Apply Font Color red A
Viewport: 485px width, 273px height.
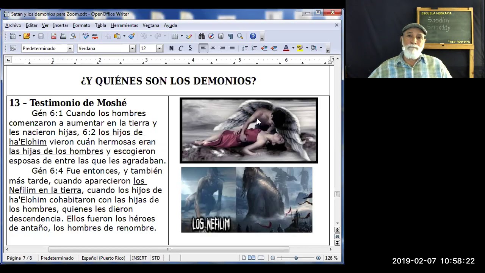[x=286, y=48]
